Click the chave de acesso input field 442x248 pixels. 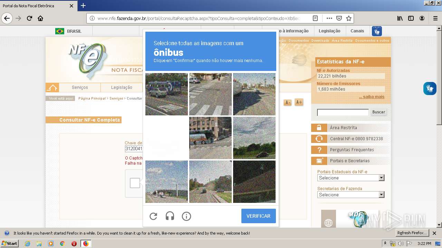(134, 149)
